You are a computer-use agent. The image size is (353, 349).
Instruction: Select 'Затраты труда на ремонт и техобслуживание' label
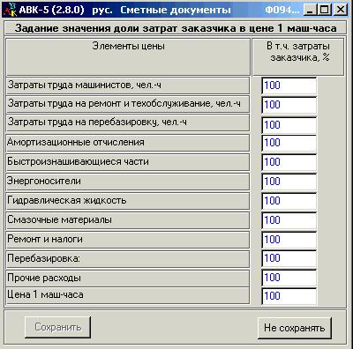click(128, 104)
